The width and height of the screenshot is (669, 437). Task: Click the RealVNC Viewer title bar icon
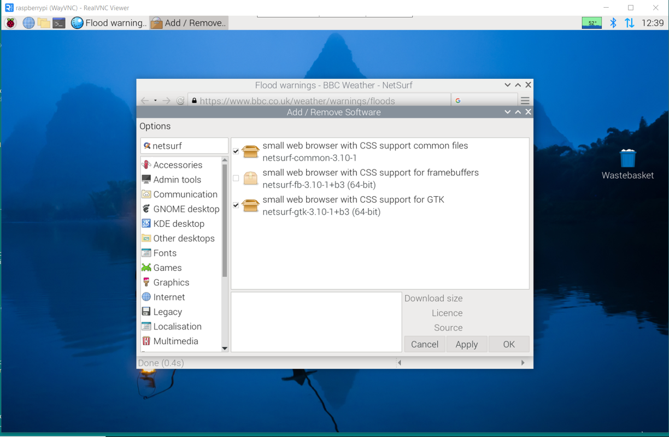click(x=9, y=8)
